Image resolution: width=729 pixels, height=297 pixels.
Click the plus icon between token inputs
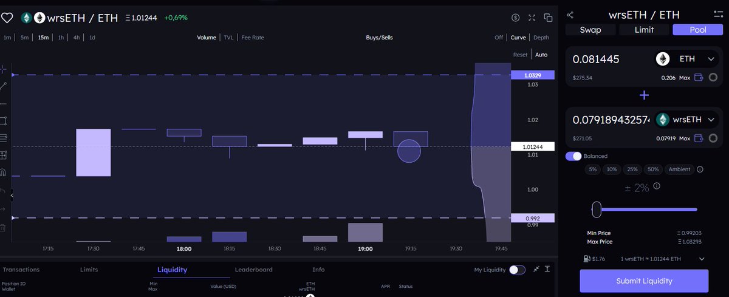644,95
